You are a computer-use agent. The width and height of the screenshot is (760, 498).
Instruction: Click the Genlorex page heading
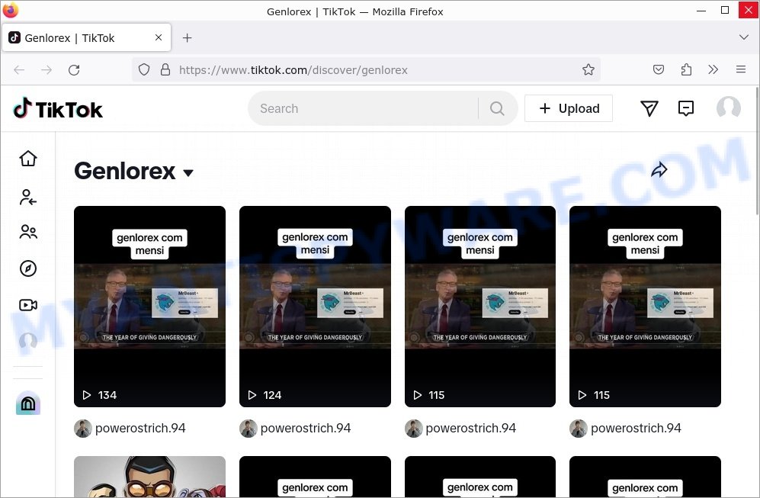[124, 171]
